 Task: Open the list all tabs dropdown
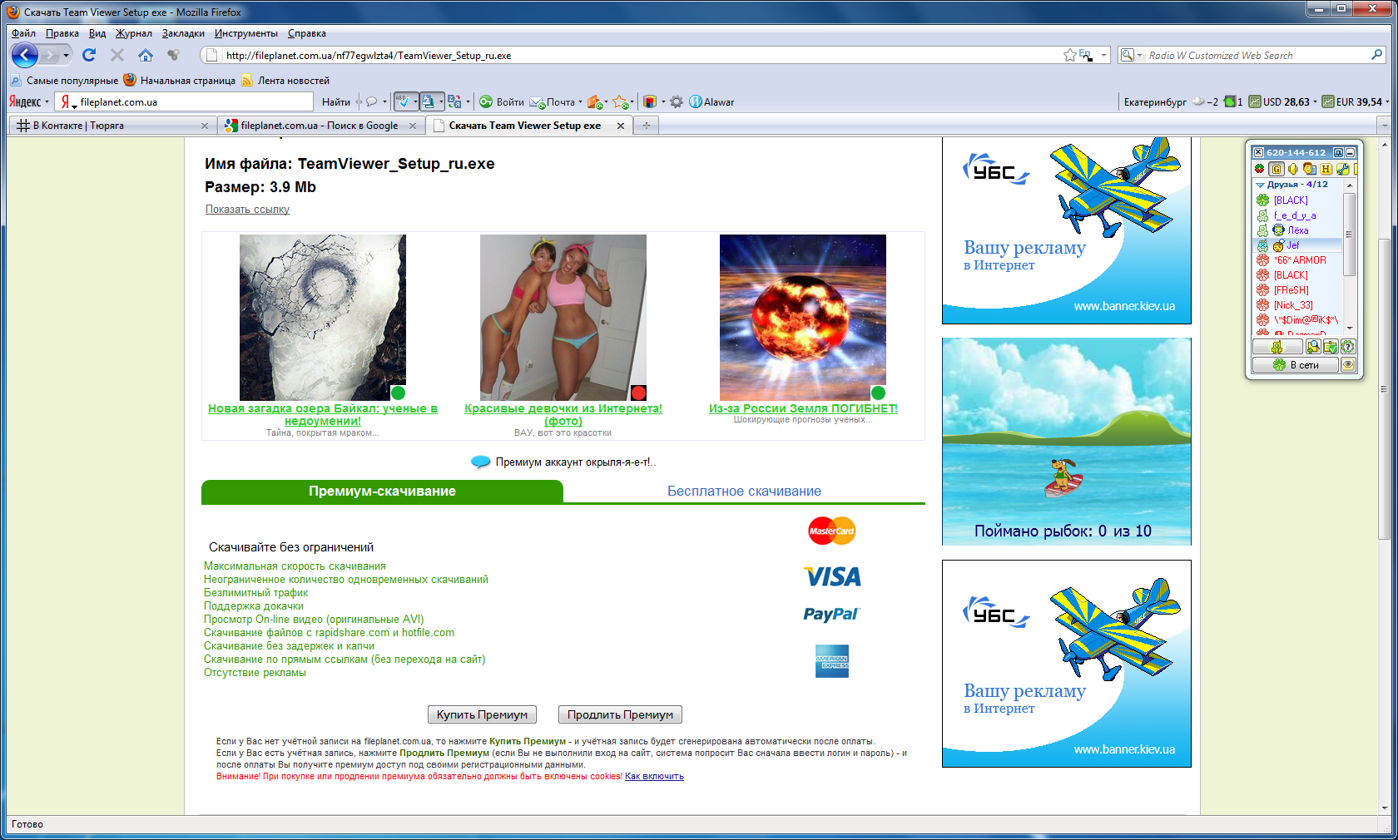1384,126
